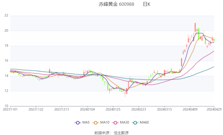Click the 20231213 date axis label
The width and height of the screenshot is (223, 135).
(62, 110)
